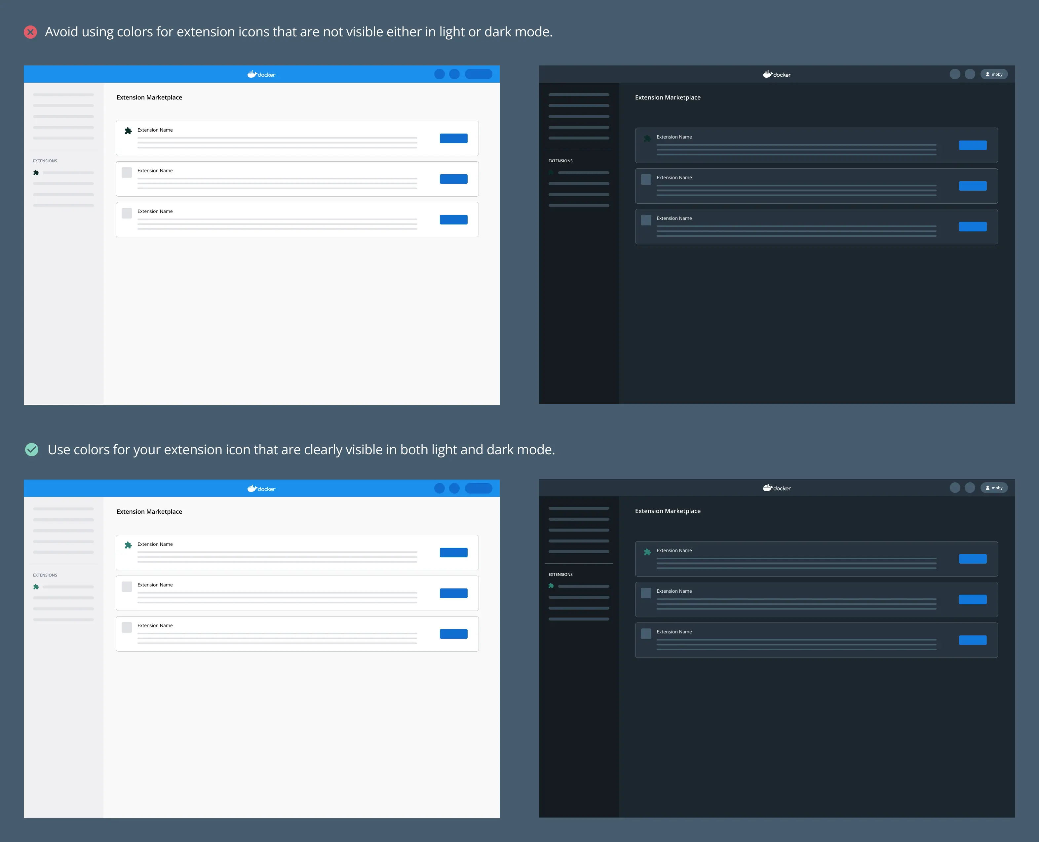
Task: Click third card's gray placeholder icon, bottom light mockup
Action: [127, 627]
